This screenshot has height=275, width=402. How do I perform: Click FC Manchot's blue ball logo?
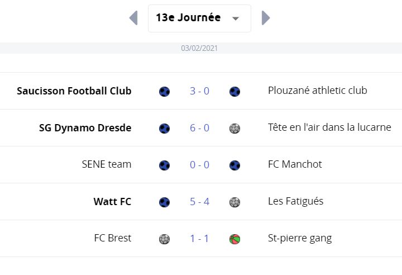tap(234, 165)
